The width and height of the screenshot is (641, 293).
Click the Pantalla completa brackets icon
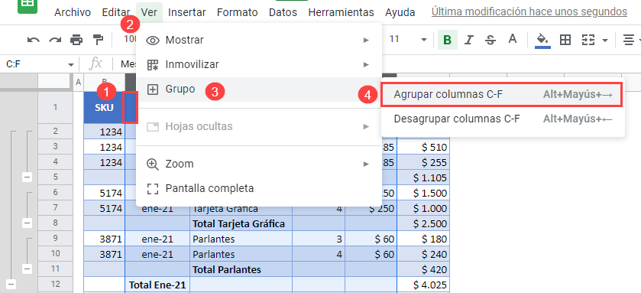point(153,189)
